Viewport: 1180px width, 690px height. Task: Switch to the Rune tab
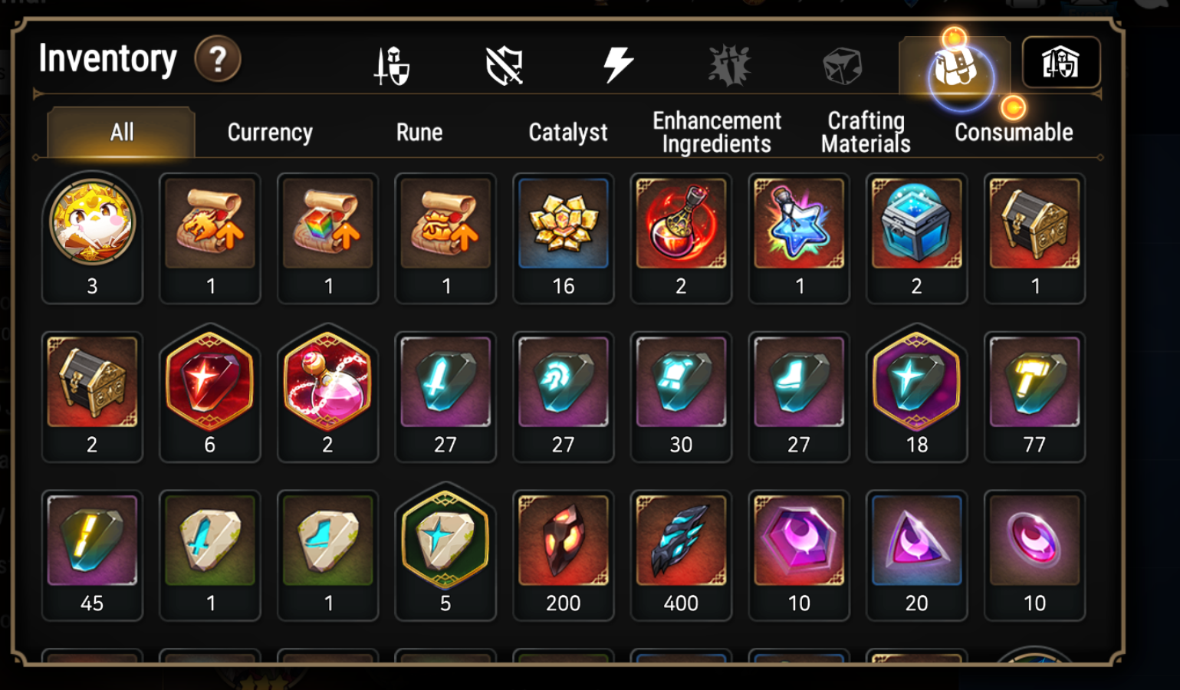tap(419, 133)
